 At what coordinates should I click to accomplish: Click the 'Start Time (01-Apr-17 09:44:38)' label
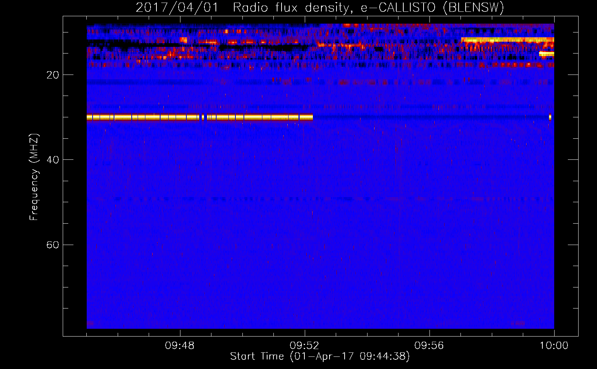320,356
